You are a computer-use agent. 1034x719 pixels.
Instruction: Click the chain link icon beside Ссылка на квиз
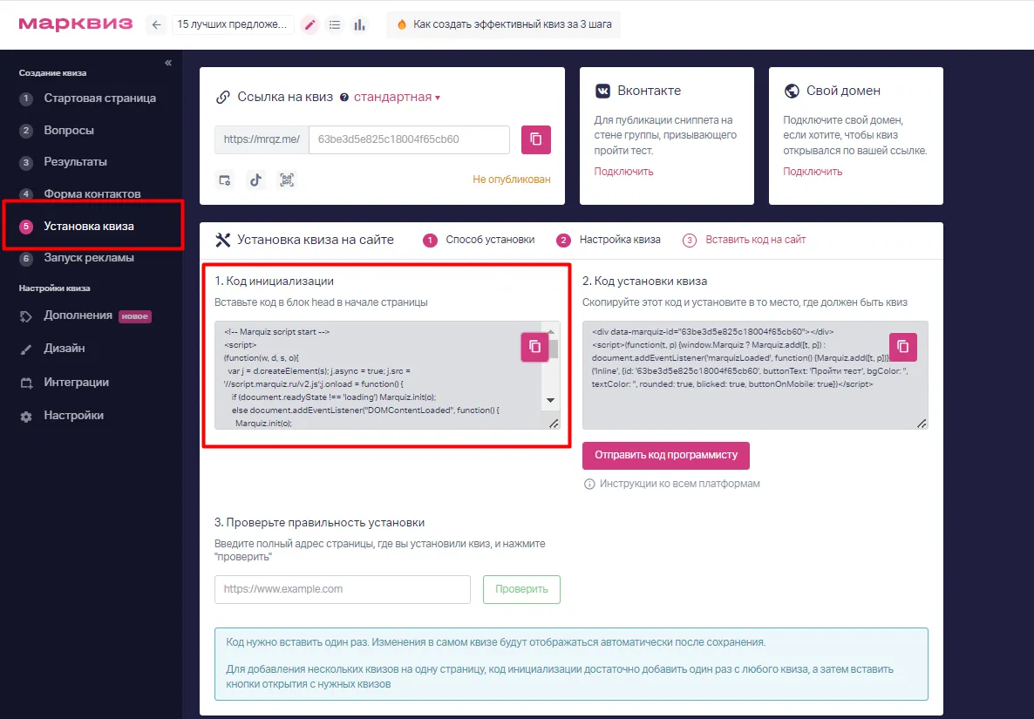(x=223, y=98)
